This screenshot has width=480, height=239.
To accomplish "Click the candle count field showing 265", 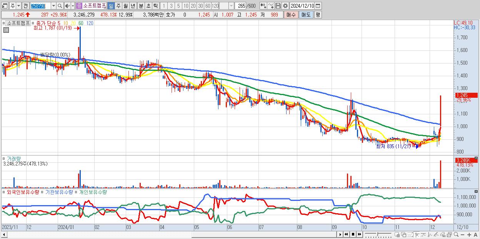I will [x=241, y=6].
